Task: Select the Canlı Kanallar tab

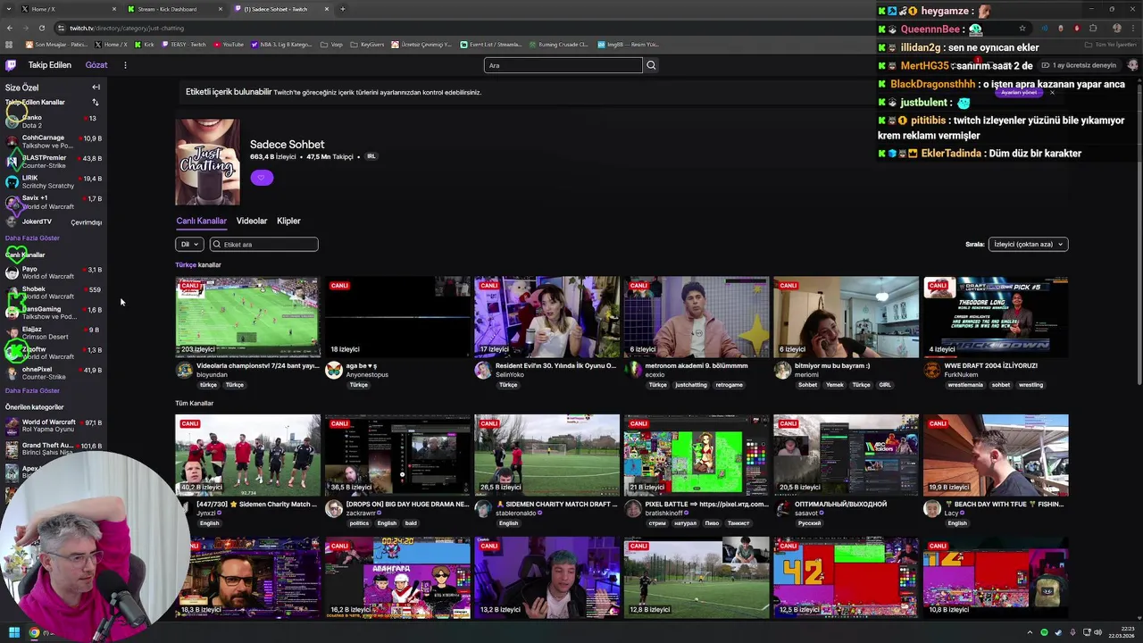Action: [201, 221]
